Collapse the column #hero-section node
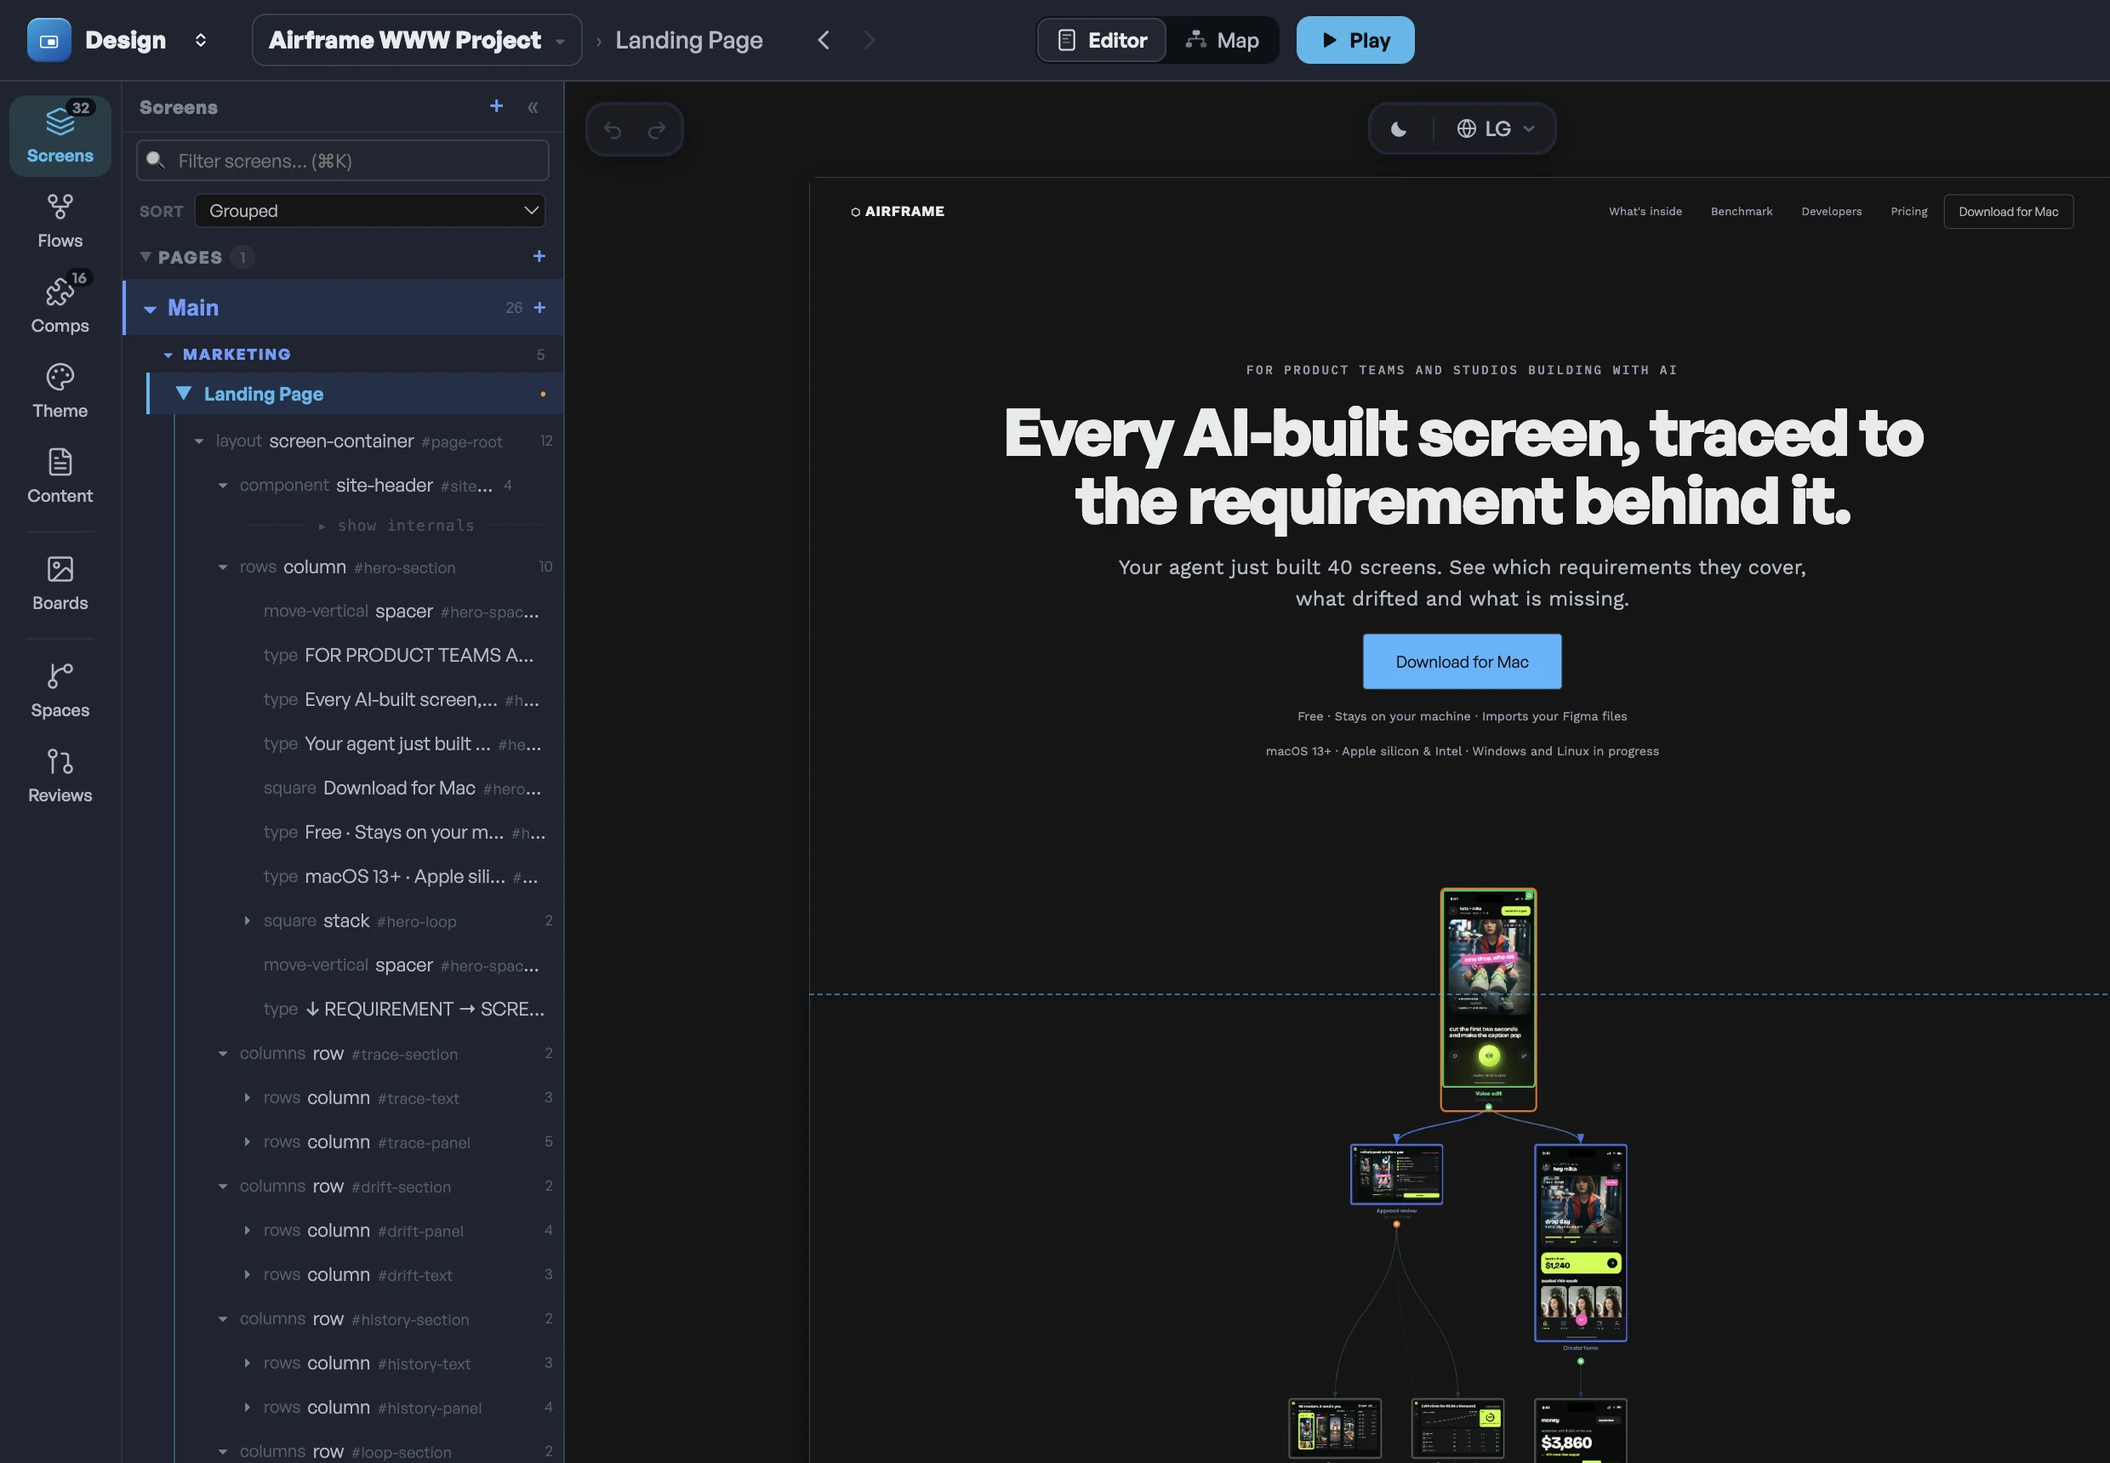The image size is (2110, 1463). pyautogui.click(x=223, y=567)
